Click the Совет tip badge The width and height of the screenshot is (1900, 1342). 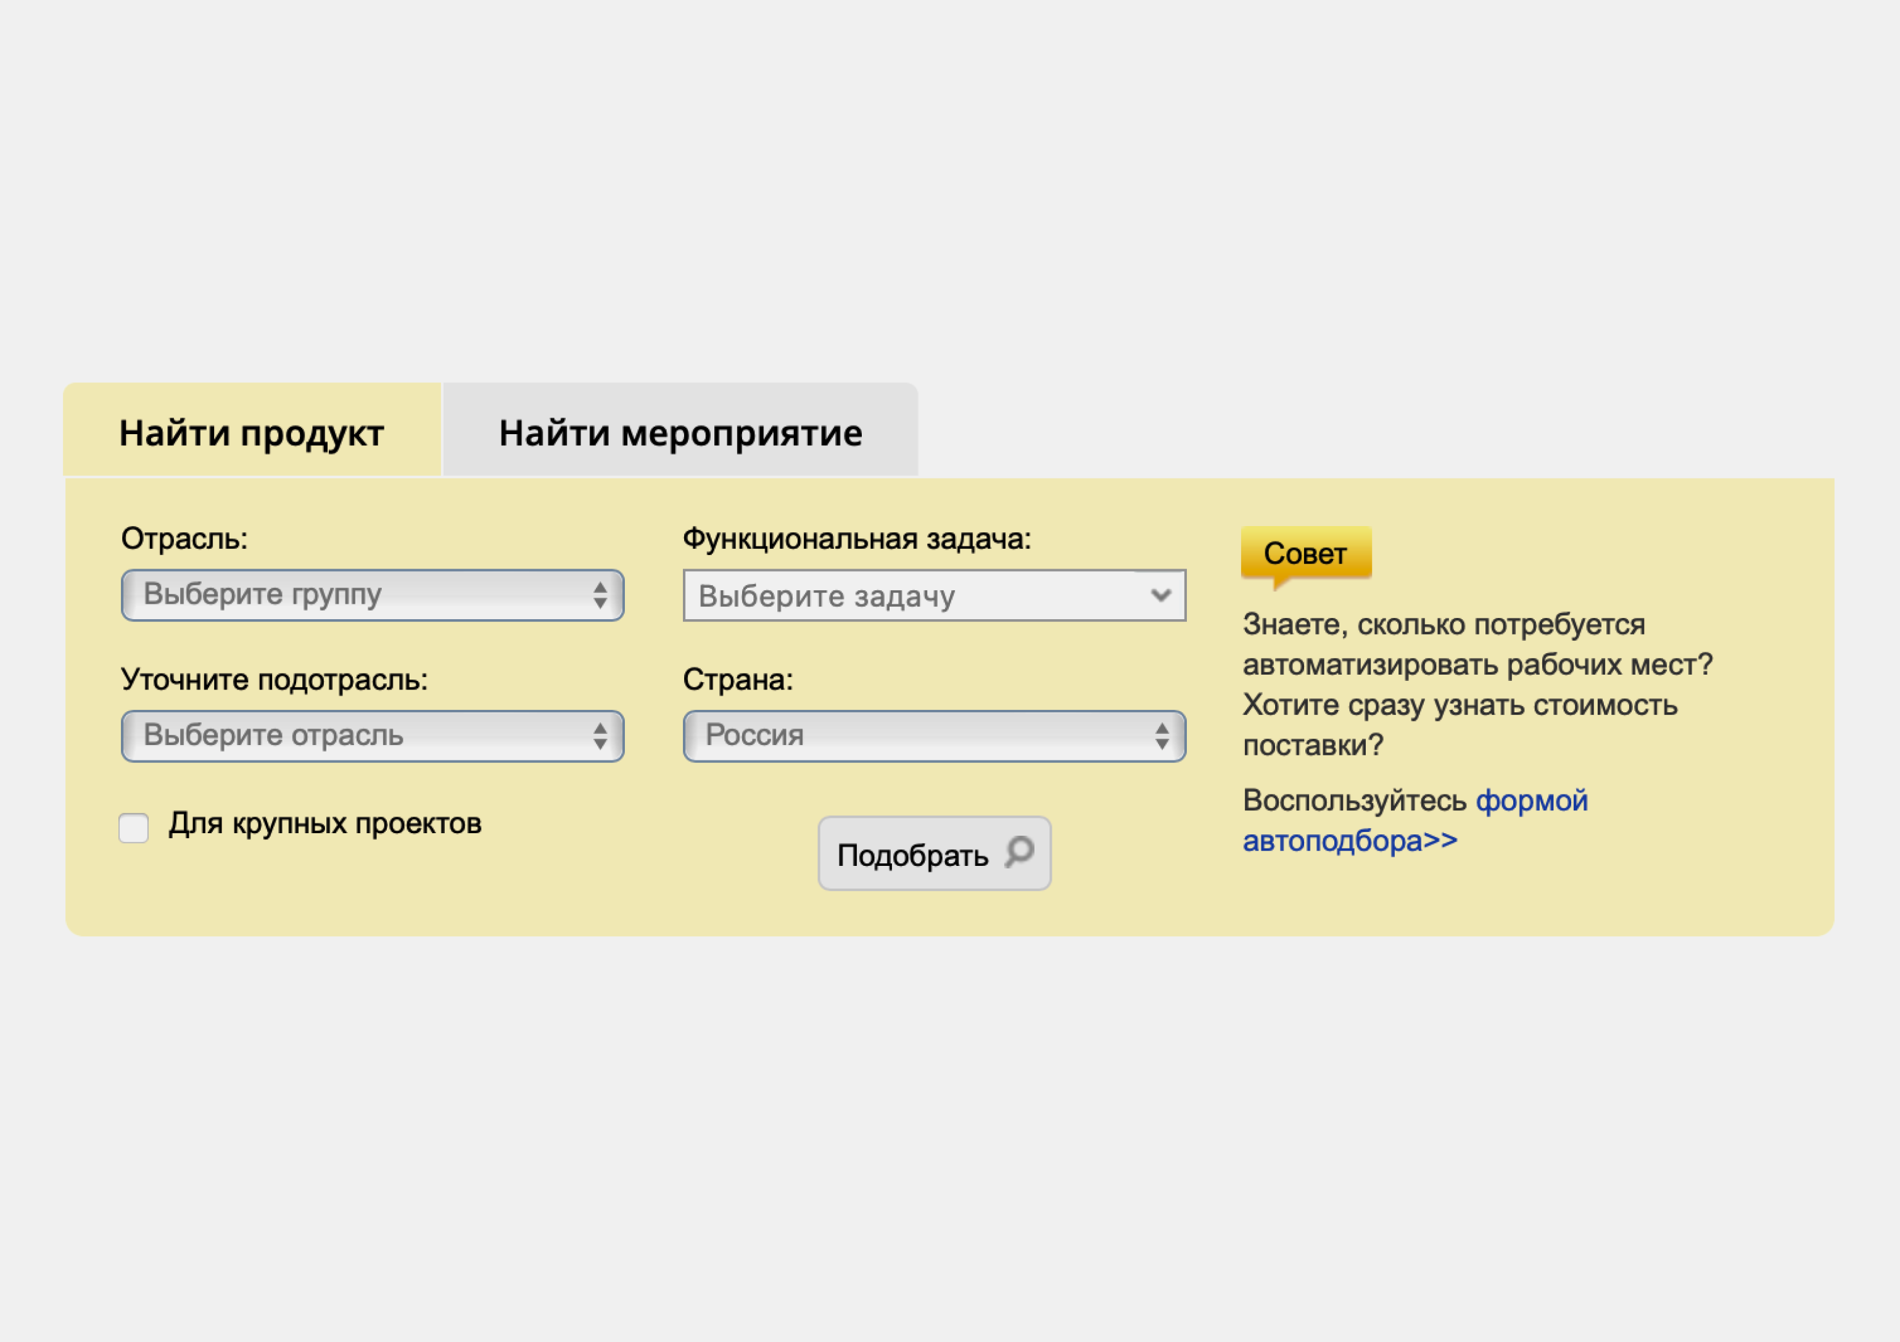tap(1306, 553)
